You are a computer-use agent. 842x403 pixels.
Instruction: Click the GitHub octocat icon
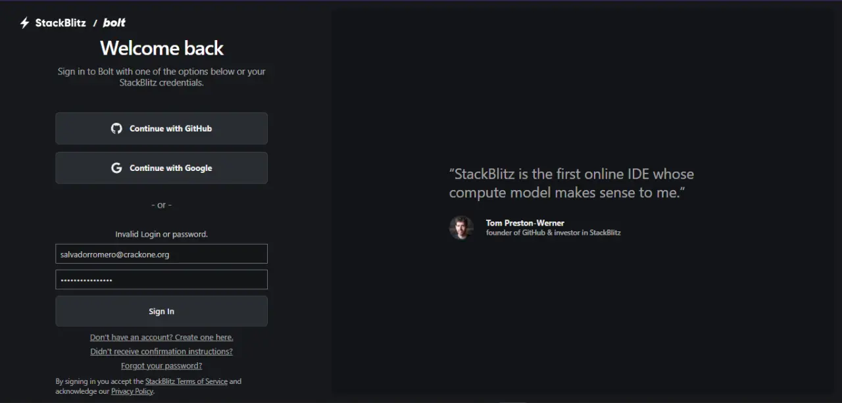116,128
